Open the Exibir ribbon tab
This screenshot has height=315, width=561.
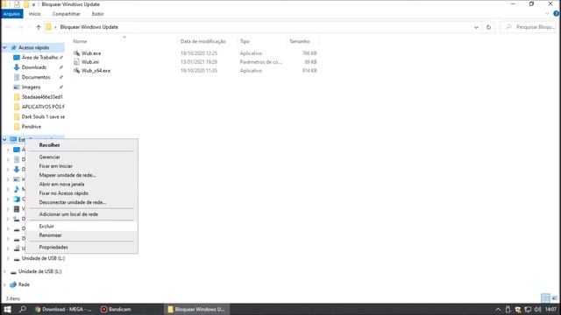point(97,14)
